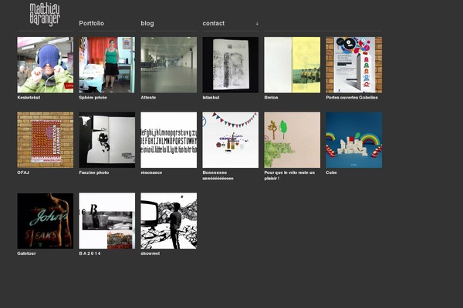This screenshot has width=463, height=308.
Task: Open the Portfolio menu item
Action: 91,23
